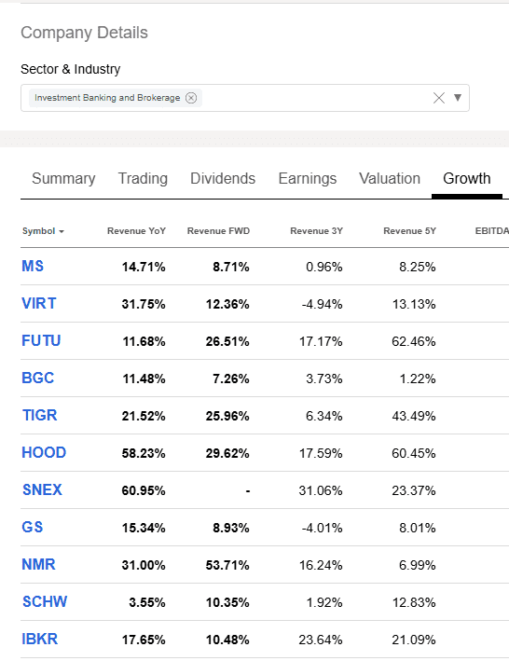Click MS Revenue YoY value 14.71%
Image resolution: width=509 pixels, height=661 pixels.
coord(144,267)
